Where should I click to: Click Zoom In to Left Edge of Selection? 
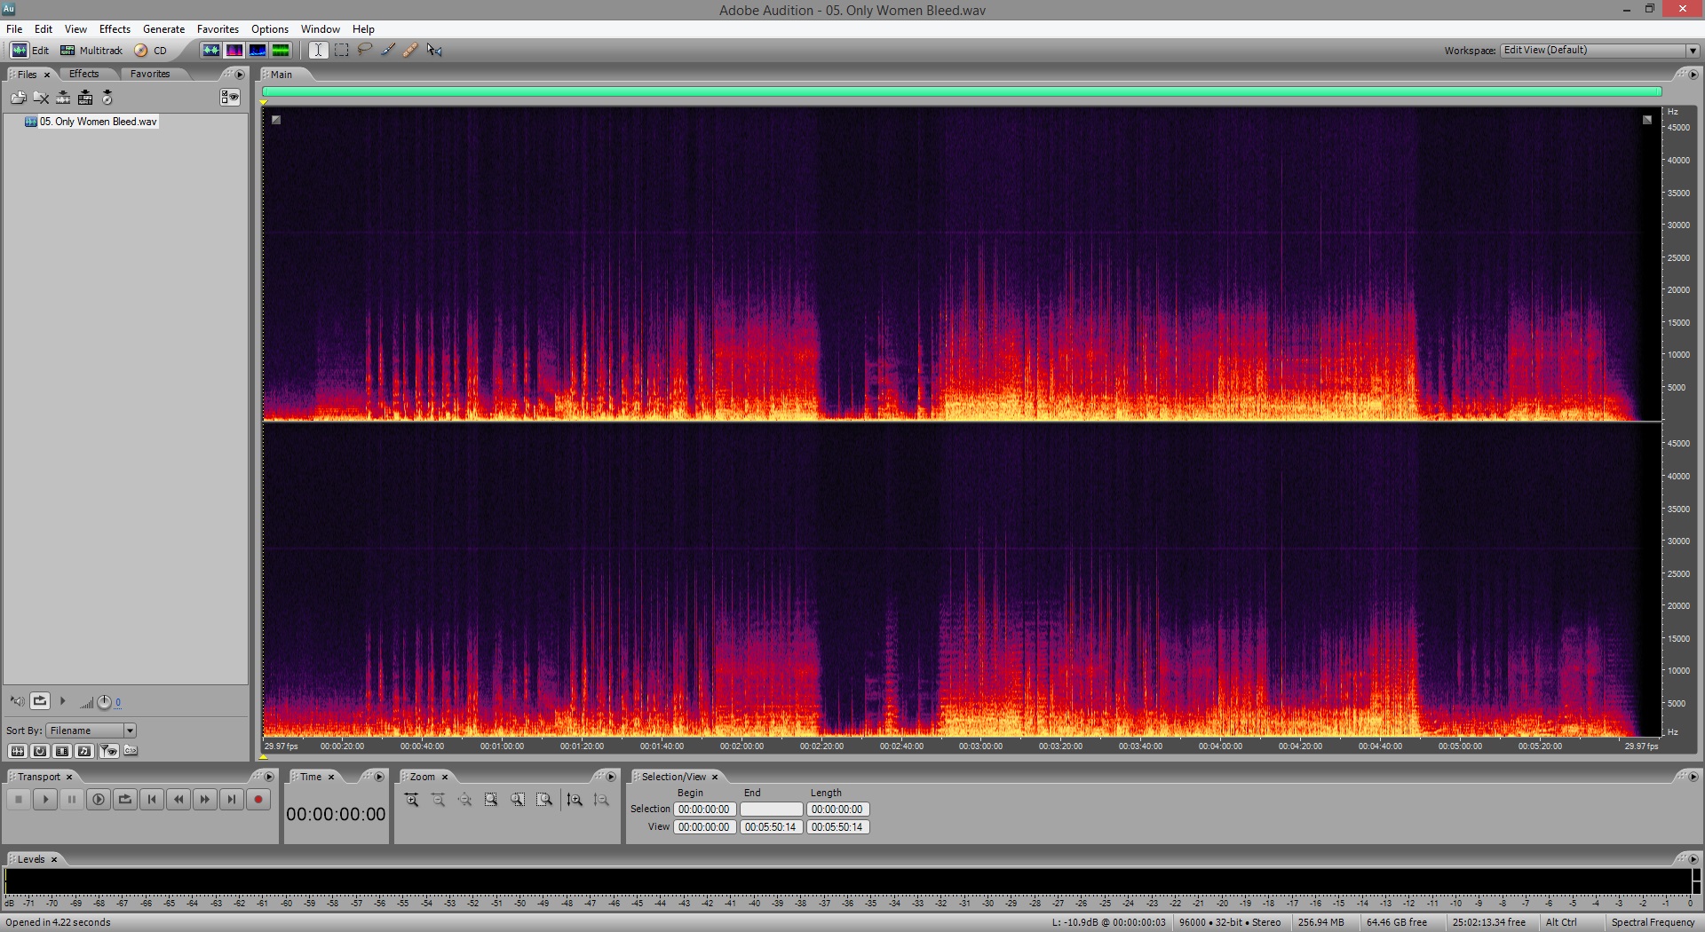518,800
